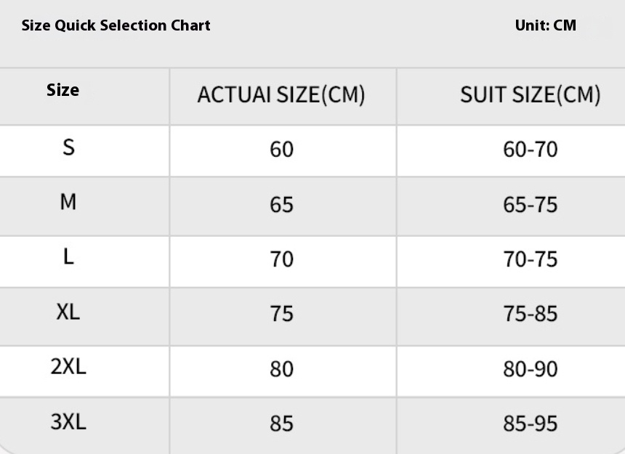The width and height of the screenshot is (625, 454).
Task: Click the actual size value 65
Action: point(281,205)
